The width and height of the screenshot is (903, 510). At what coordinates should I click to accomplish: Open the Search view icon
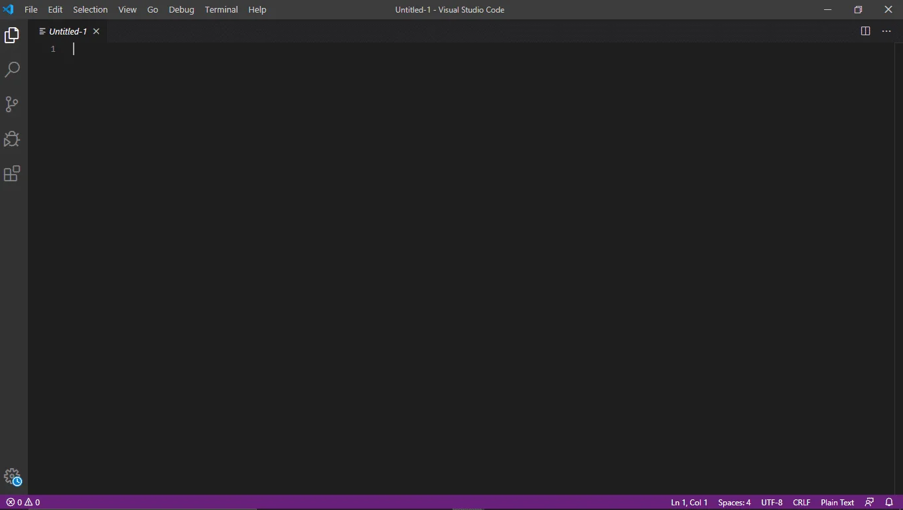point(12,70)
